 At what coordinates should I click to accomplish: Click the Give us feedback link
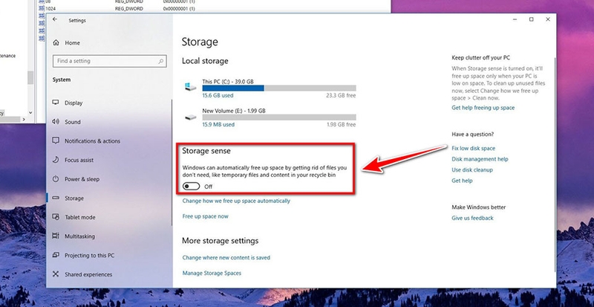tap(472, 218)
